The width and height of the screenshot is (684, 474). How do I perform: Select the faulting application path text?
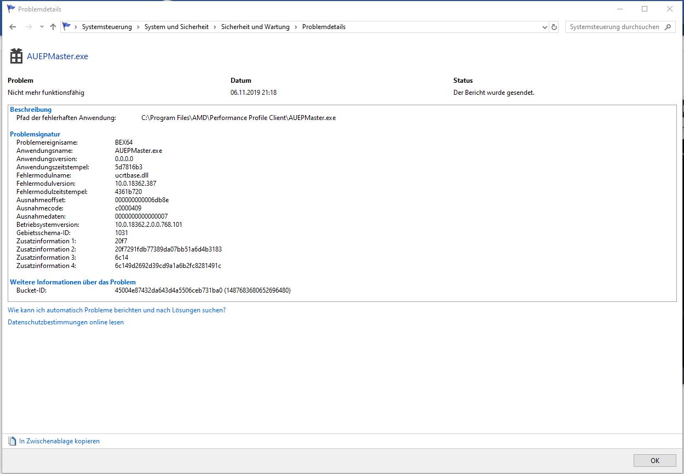coord(238,118)
